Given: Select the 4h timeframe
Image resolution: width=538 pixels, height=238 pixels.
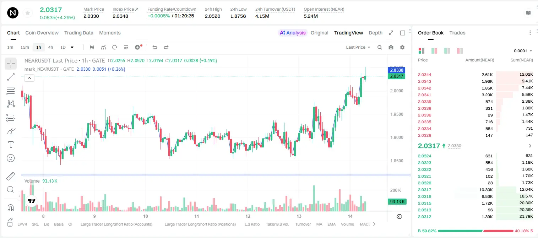Looking at the screenshot, I should [x=50, y=47].
